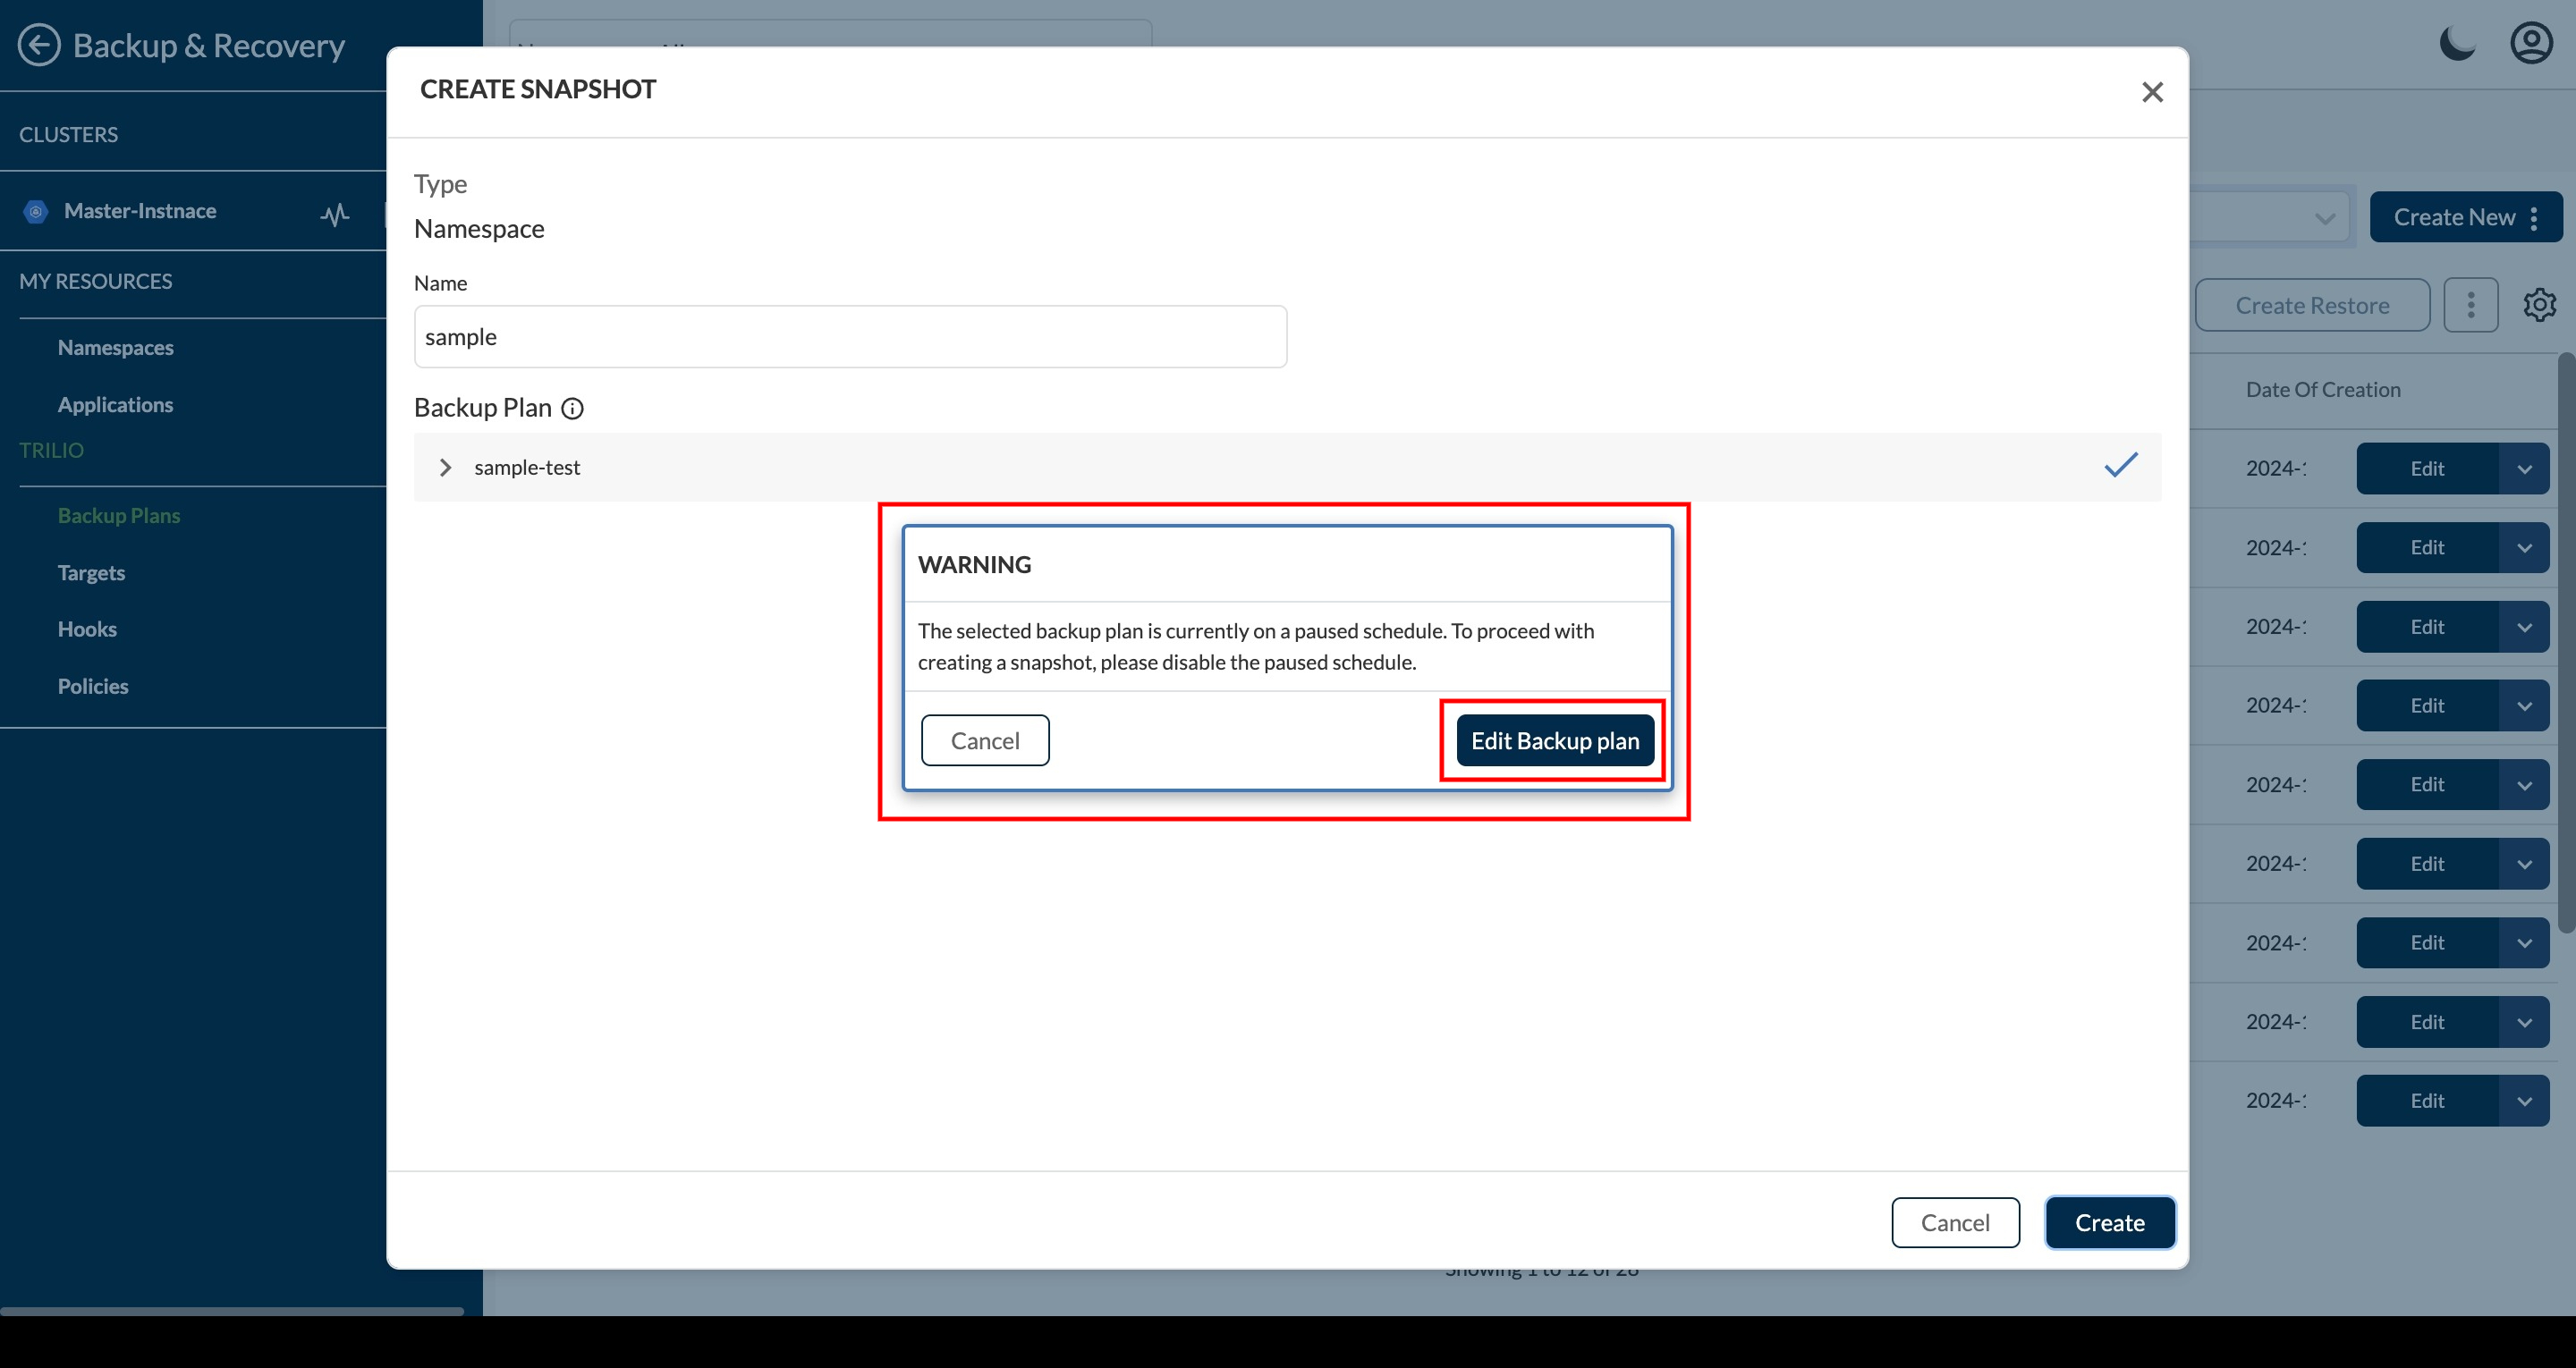The image size is (2576, 1368).
Task: Click the Master-Instnace activity pulse icon
Action: tap(335, 213)
